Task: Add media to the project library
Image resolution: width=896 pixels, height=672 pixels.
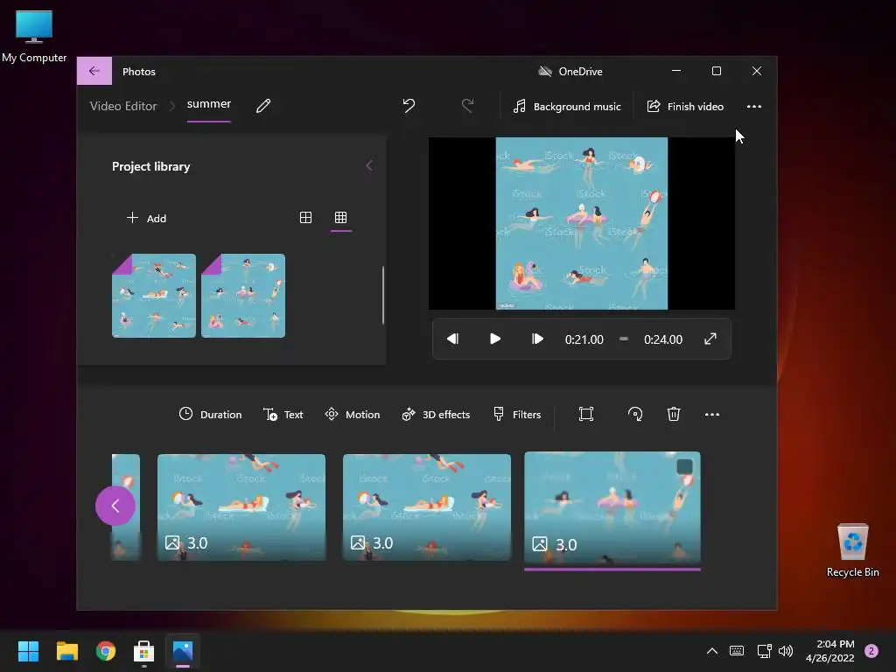Action: 146,218
